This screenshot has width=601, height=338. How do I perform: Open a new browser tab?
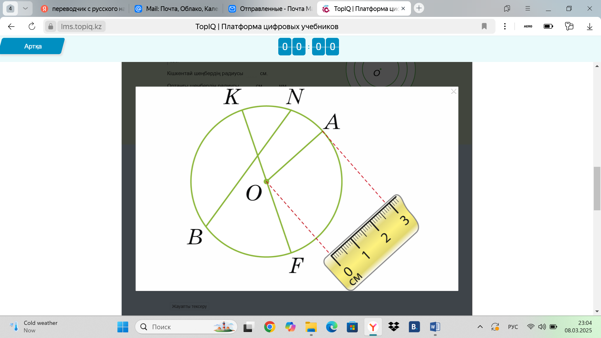coord(419,8)
